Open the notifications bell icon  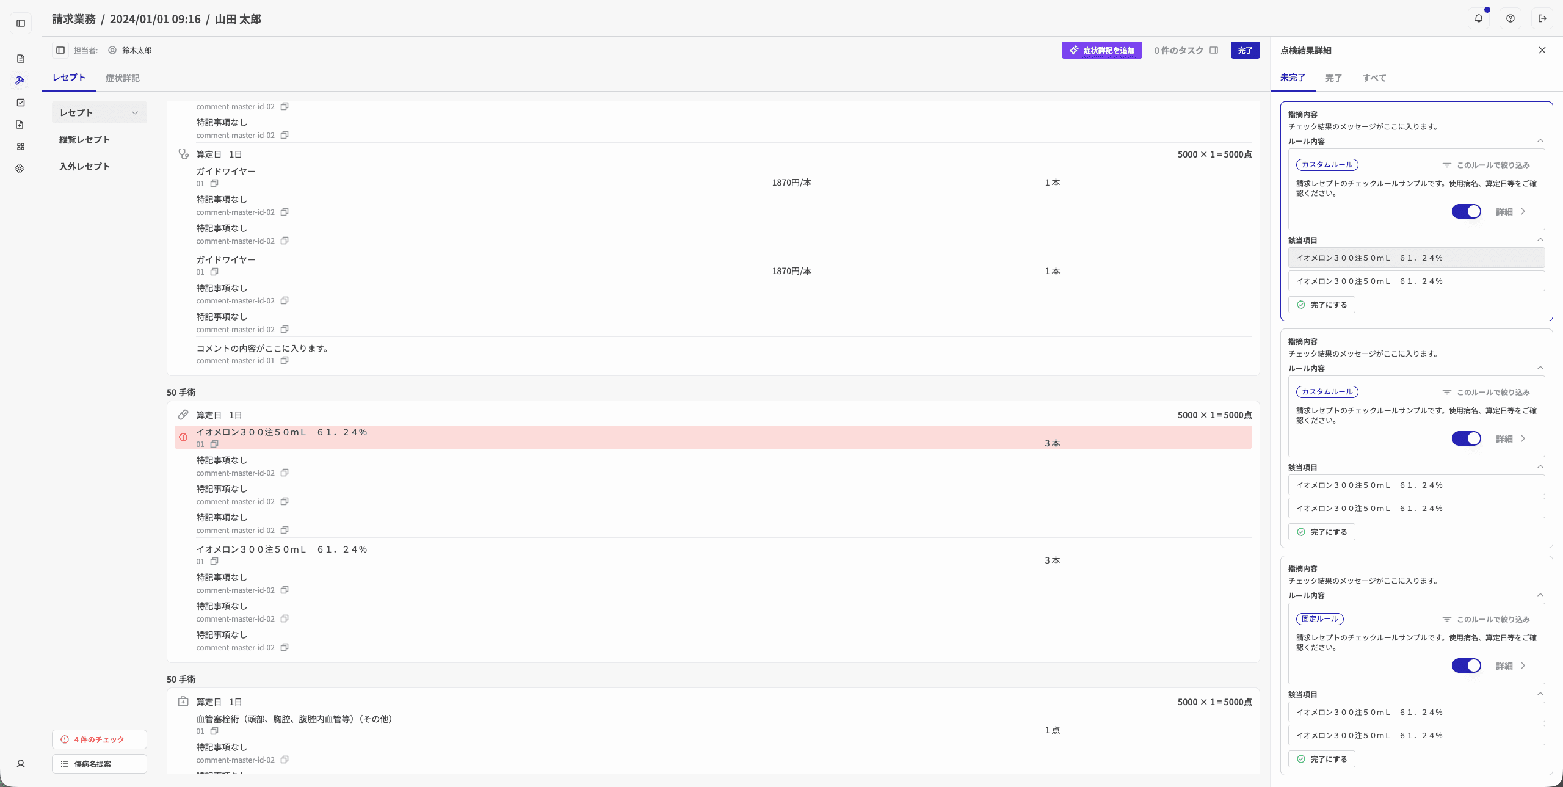[1478, 18]
